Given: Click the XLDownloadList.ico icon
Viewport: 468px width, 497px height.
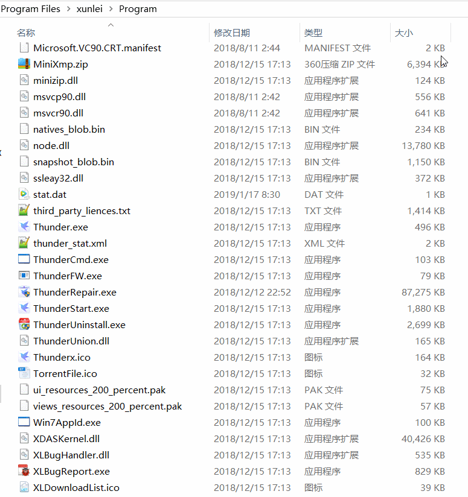Looking at the screenshot, I should pyautogui.click(x=24, y=487).
